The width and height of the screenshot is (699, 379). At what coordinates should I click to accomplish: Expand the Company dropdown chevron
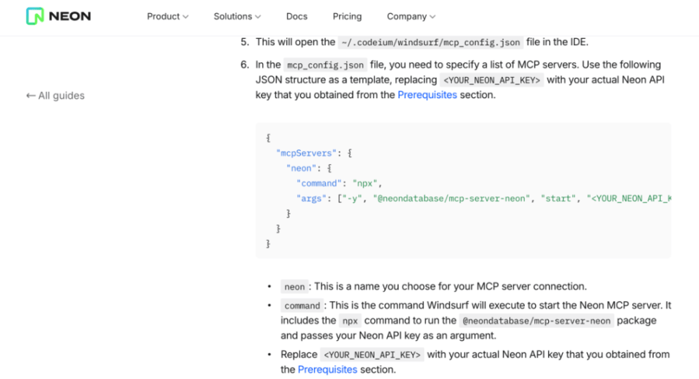pos(433,17)
